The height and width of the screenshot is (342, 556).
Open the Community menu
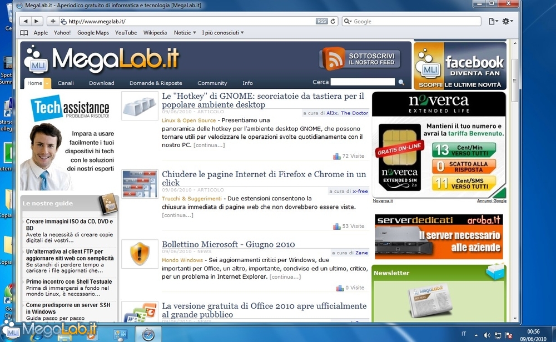pyautogui.click(x=212, y=83)
